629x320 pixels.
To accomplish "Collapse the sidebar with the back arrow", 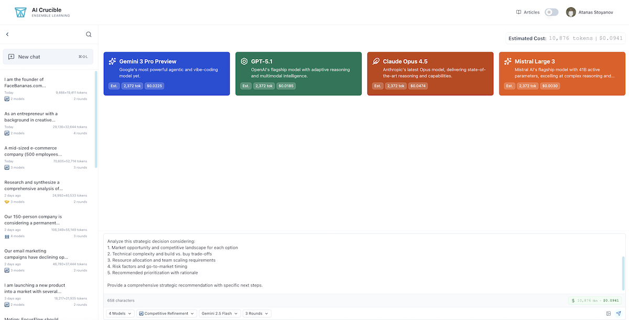I will (x=7, y=35).
